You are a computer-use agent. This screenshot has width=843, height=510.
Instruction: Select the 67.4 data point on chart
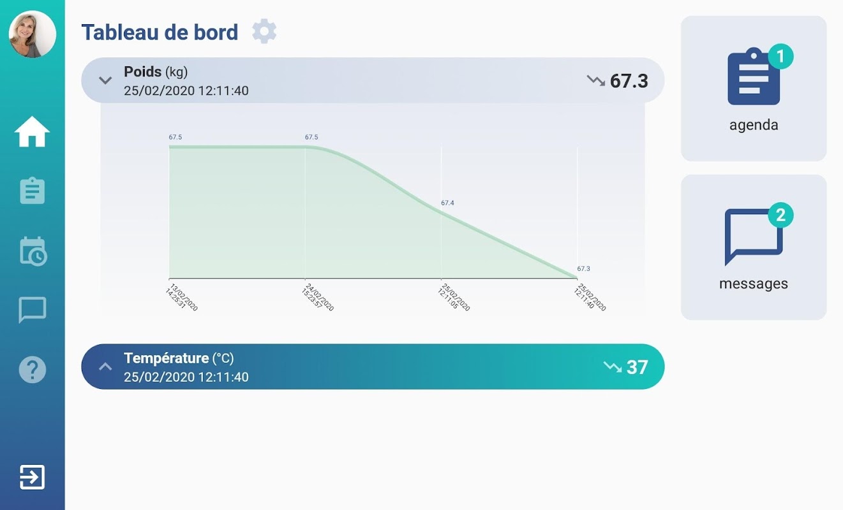[442, 211]
